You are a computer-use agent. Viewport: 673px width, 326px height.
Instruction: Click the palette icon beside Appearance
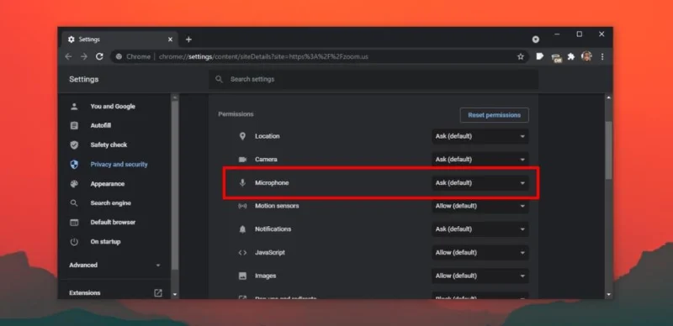pos(74,184)
